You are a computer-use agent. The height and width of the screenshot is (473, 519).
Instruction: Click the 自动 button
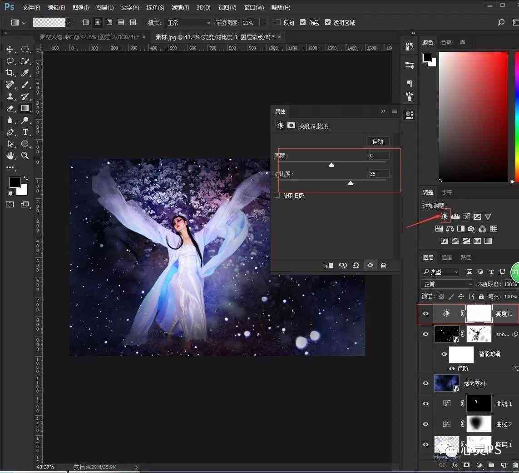point(378,141)
